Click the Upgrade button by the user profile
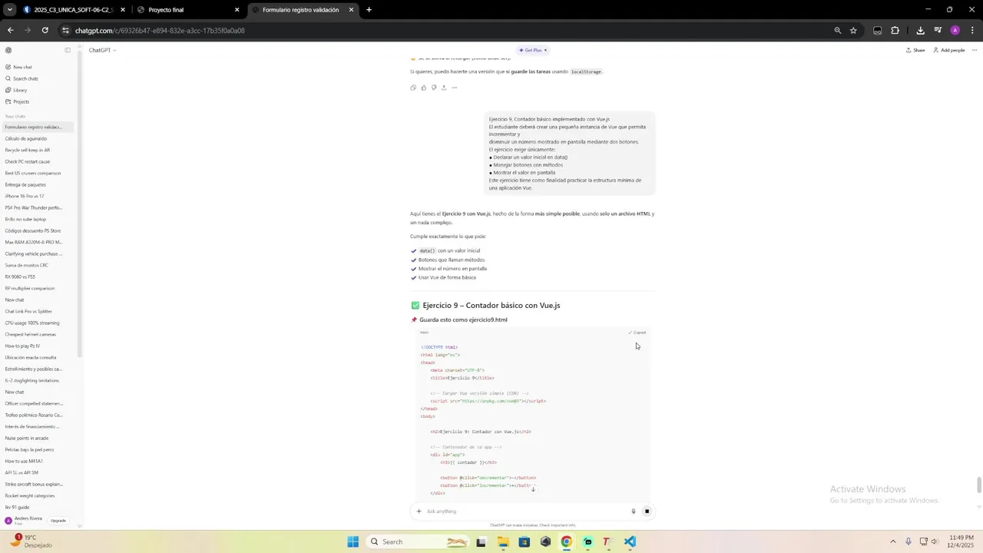 pyautogui.click(x=58, y=521)
